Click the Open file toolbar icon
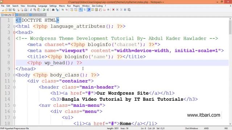 pyautogui.click(x=6, y=10)
